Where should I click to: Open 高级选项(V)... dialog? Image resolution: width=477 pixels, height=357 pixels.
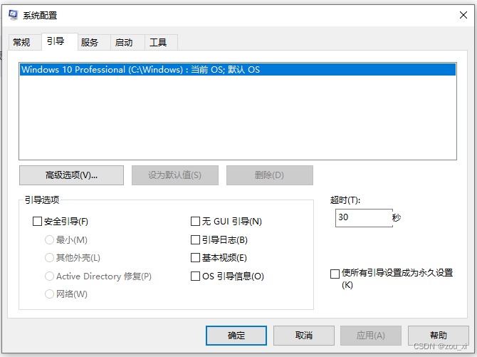[71, 175]
